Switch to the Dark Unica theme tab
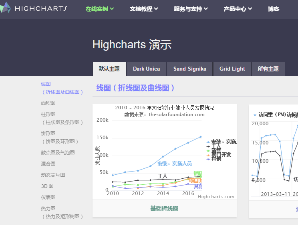This screenshot has height=225, width=298. pos(146,69)
